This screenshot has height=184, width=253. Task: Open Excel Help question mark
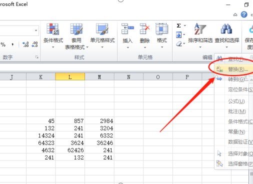[x=244, y=14]
